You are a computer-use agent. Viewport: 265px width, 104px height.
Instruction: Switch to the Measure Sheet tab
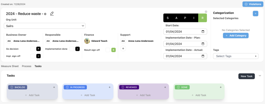pyautogui.click(x=10, y=66)
